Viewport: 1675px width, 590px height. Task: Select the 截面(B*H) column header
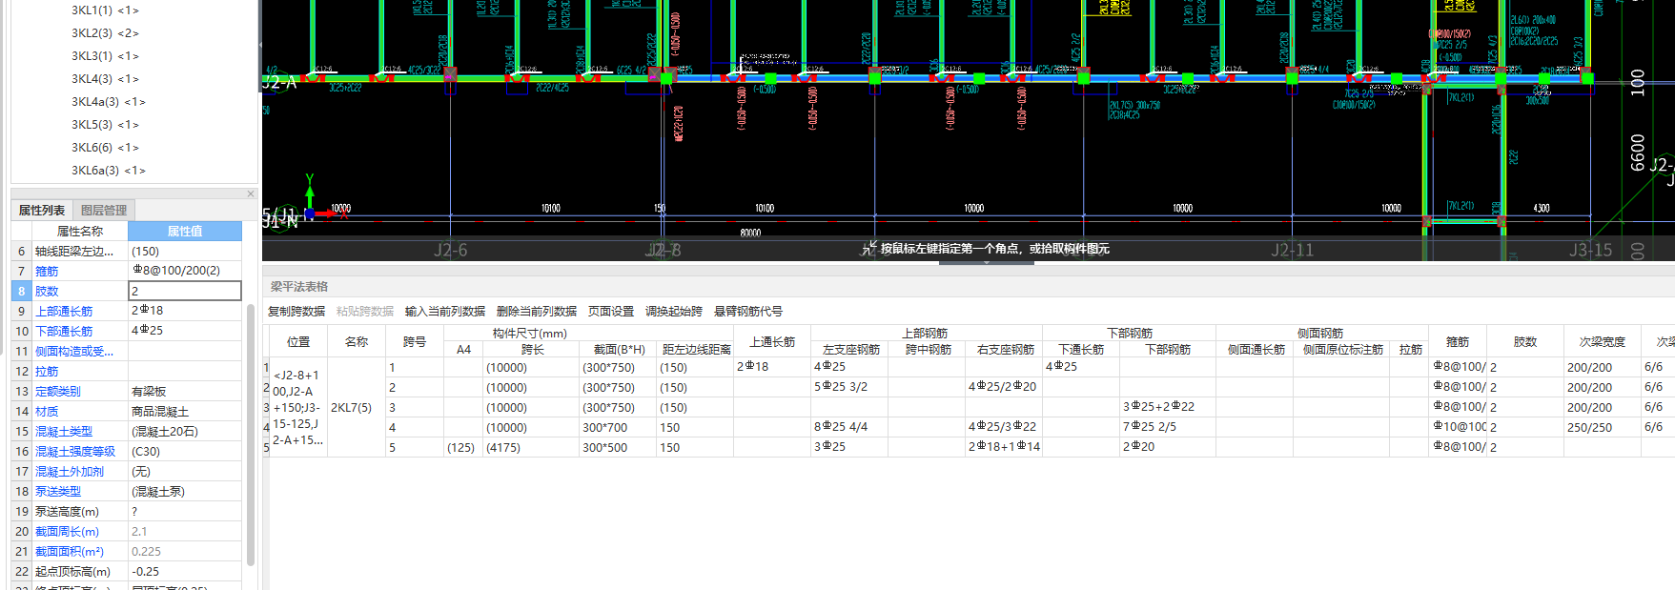pos(619,350)
